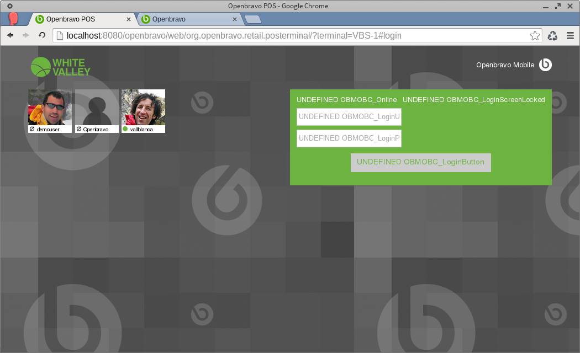Select the Openbravo user avatar
Screen dimensions: 580x353
pyautogui.click(x=97, y=108)
